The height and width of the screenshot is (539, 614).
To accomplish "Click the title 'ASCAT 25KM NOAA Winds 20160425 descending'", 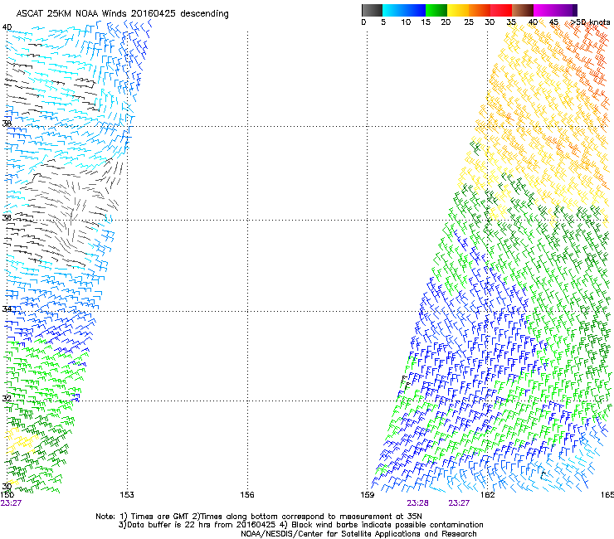I will (x=122, y=13).
